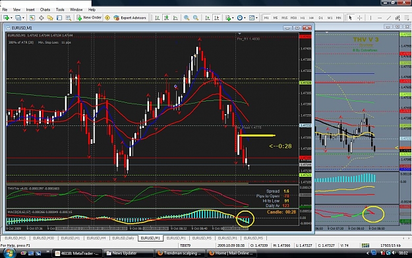Expand the Profiles dropdown arrow

[23, 18]
